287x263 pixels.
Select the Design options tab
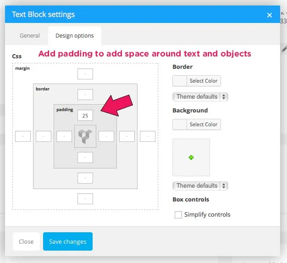pyautogui.click(x=75, y=35)
